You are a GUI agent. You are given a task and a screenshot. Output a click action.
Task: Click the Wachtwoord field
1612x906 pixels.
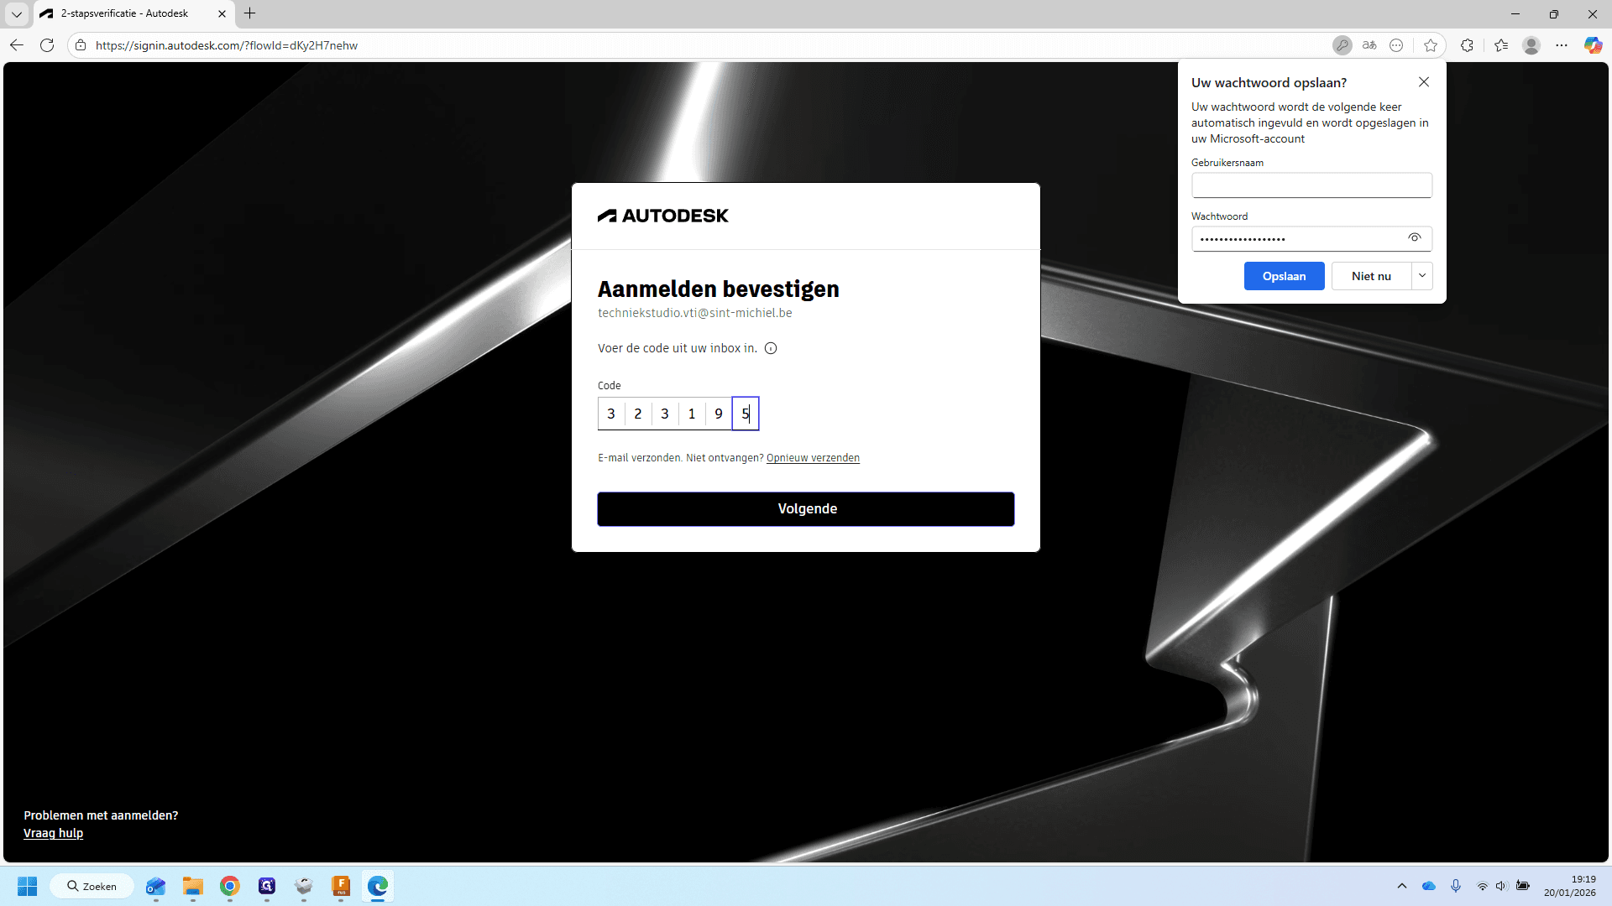pyautogui.click(x=1311, y=239)
